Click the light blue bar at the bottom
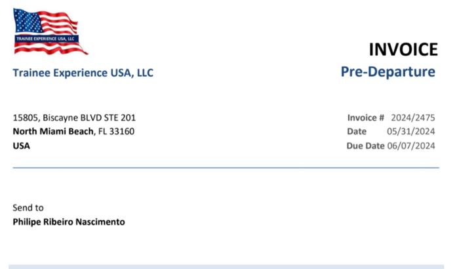Viewport: 459px width, 269px height. tap(226, 266)
